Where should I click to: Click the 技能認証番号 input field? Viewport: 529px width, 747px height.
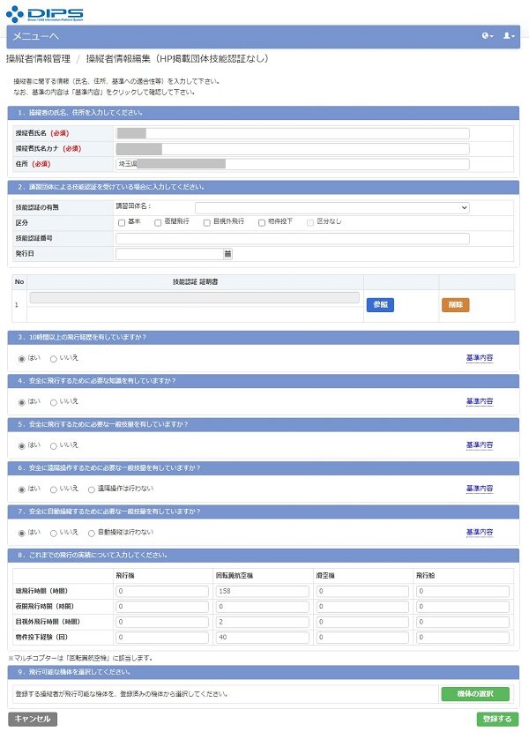(x=292, y=238)
